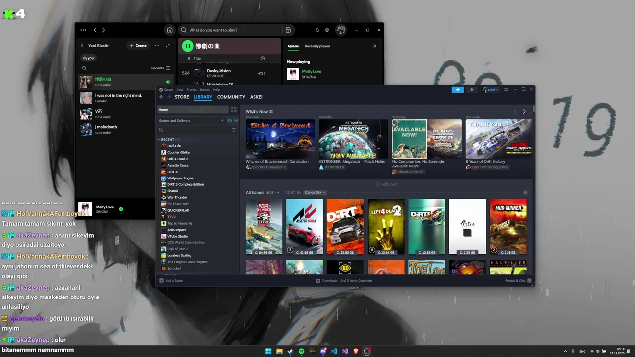
Task: Enter Steam Big Picture mode icon
Action: point(506,90)
